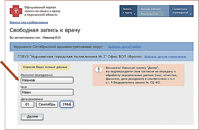Viewport: 199px width, 130px height.
Task: Click the Мурманская городская поликлиника № 2 bar
Action: click(103, 57)
